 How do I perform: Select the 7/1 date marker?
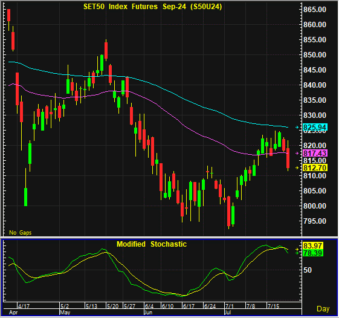coord(230,306)
